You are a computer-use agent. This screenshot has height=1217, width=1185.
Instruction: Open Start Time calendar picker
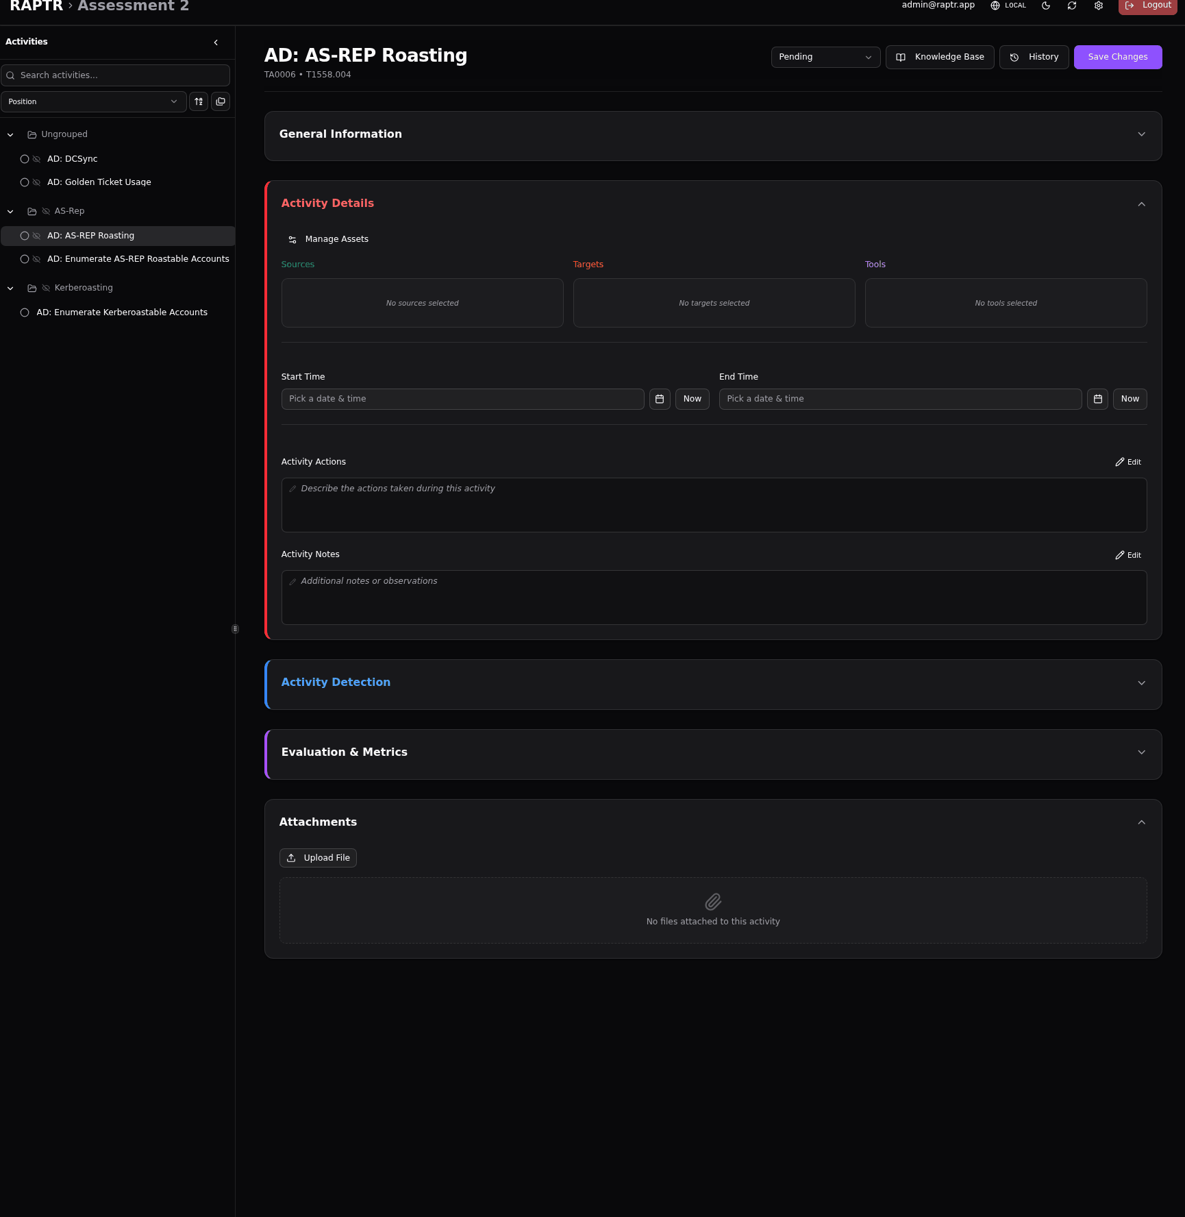pos(660,399)
